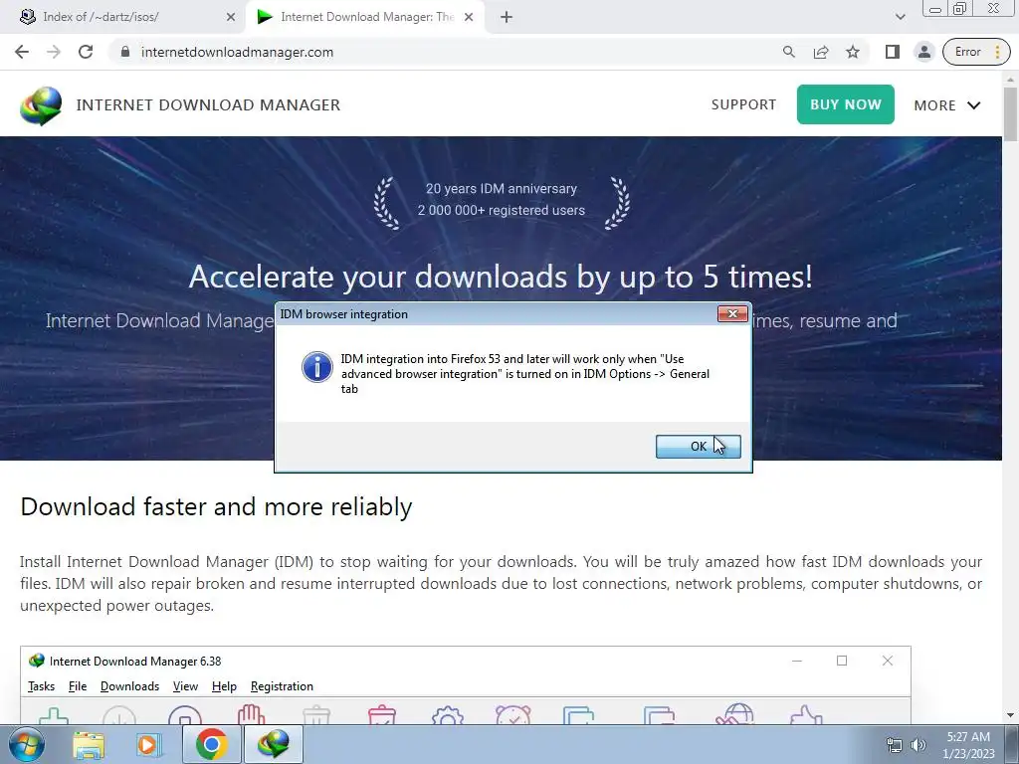
Task: Click the scrollbar down arrow
Action: [1011, 715]
